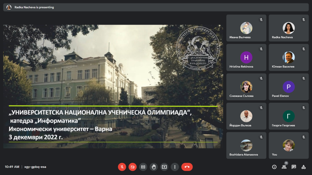Click the 10:49 AM time label

(x=12, y=167)
